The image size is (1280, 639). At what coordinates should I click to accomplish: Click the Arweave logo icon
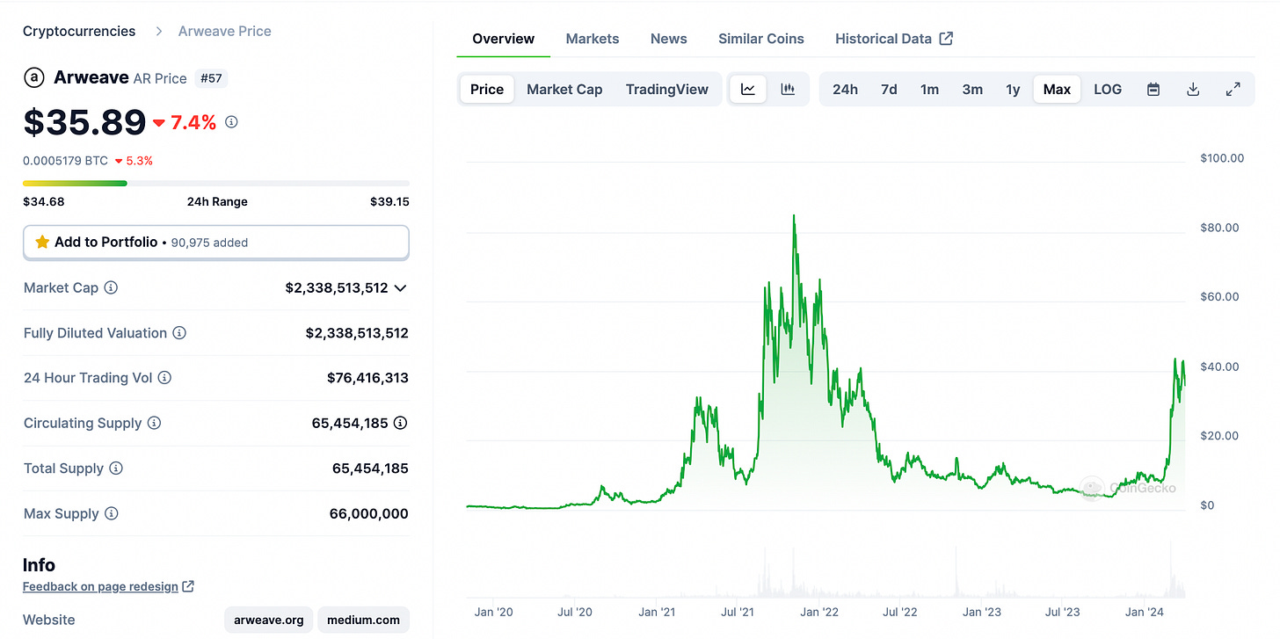(x=33, y=77)
